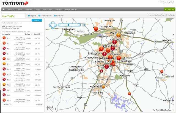Expand the Legend panel
The height and width of the screenshot is (113, 176).
32,16
